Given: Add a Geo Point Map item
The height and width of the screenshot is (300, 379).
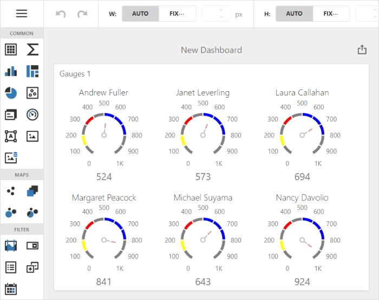Looking at the screenshot, I should [11, 191].
